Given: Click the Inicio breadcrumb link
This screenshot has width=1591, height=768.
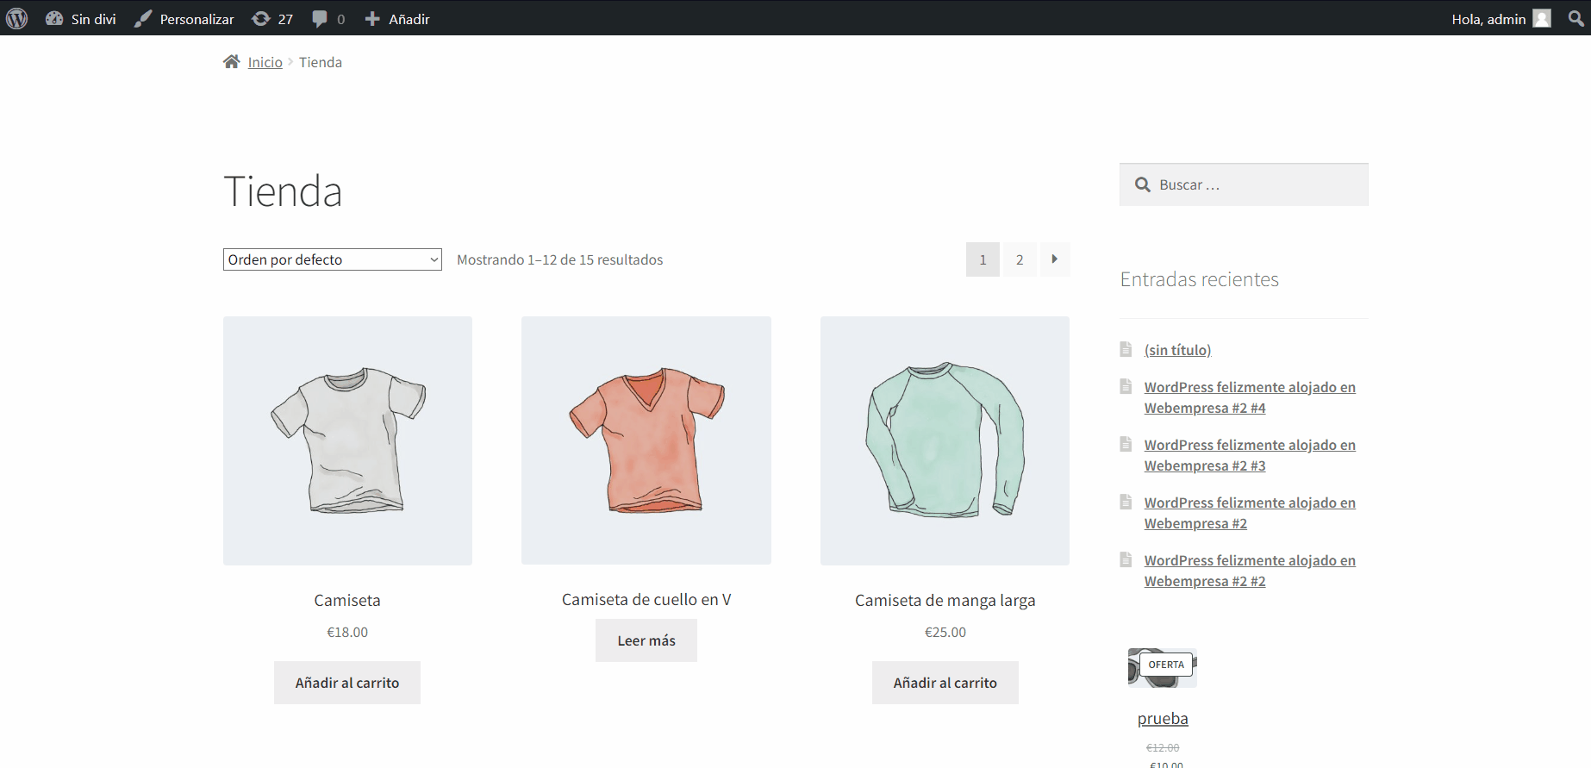Looking at the screenshot, I should 265,62.
